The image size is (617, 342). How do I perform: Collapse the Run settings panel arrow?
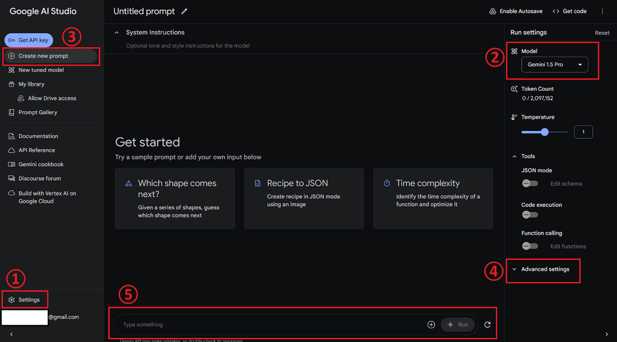[x=607, y=334]
